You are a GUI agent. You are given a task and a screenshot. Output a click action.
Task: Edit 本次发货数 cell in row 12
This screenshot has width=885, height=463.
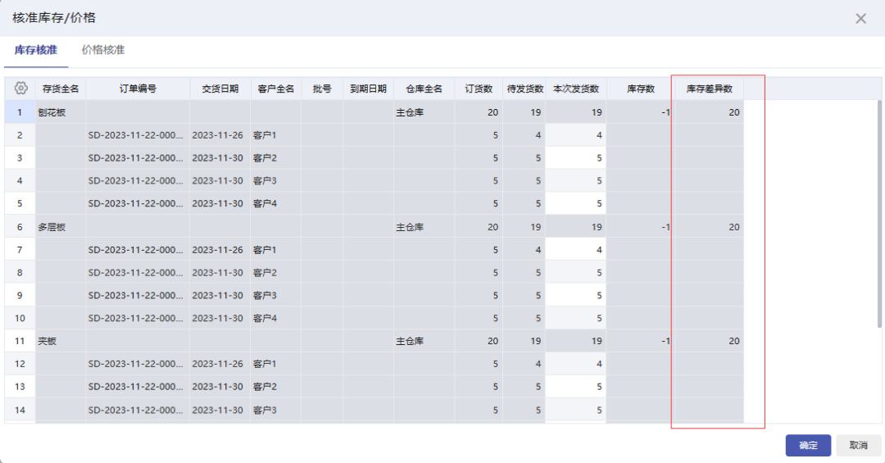click(575, 363)
